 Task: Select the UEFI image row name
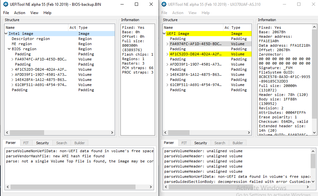178,34
